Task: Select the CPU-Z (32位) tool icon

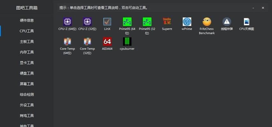Action: point(87,22)
